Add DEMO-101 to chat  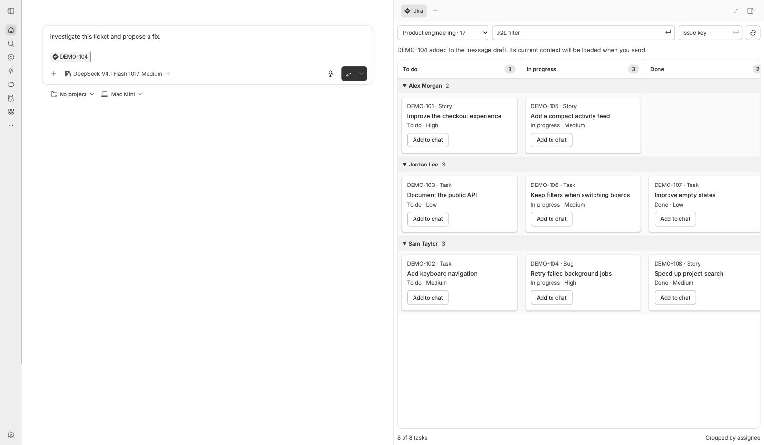click(x=428, y=140)
